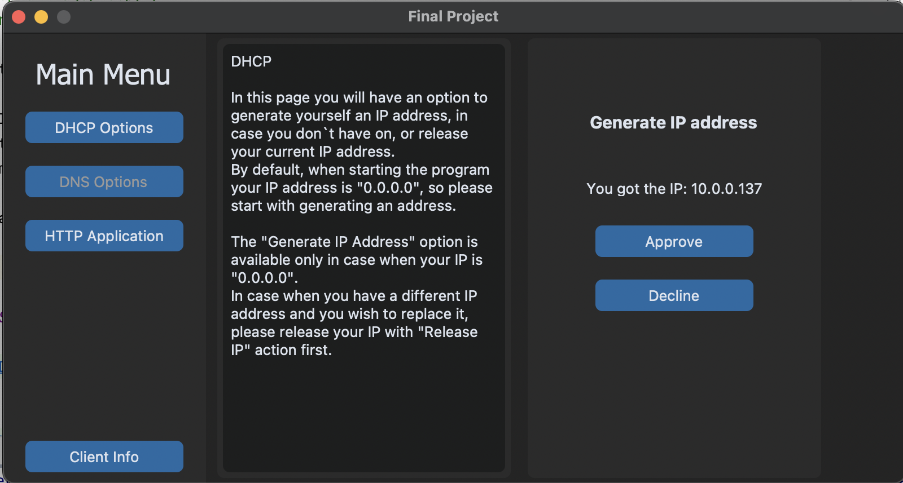This screenshot has width=903, height=483.
Task: Click the empty space below the Decline button
Action: (674, 395)
